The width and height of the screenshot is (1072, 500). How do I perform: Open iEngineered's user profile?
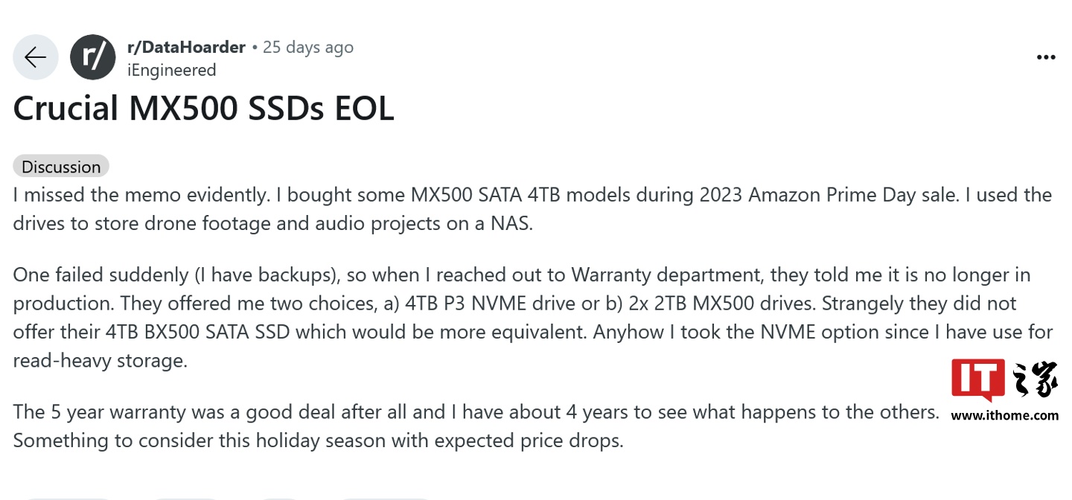click(171, 70)
